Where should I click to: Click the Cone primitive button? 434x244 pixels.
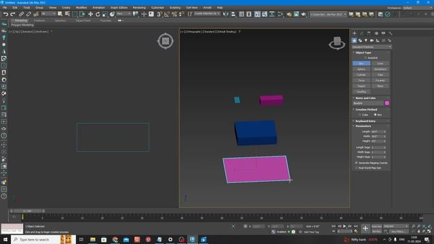380,63
